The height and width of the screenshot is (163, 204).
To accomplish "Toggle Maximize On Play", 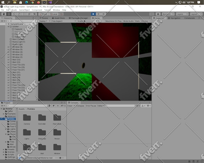I will 113,21.
